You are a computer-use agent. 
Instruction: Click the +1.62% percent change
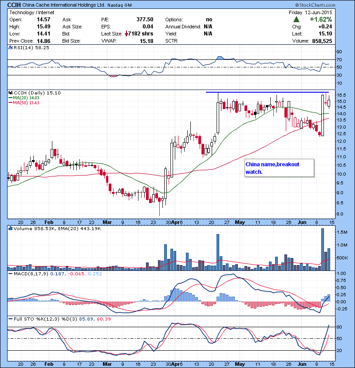(321, 19)
